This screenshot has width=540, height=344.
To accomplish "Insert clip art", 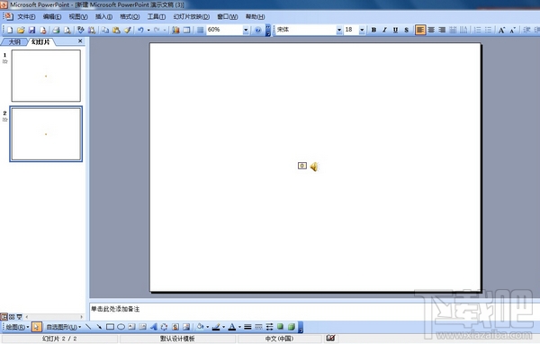I will [175, 326].
